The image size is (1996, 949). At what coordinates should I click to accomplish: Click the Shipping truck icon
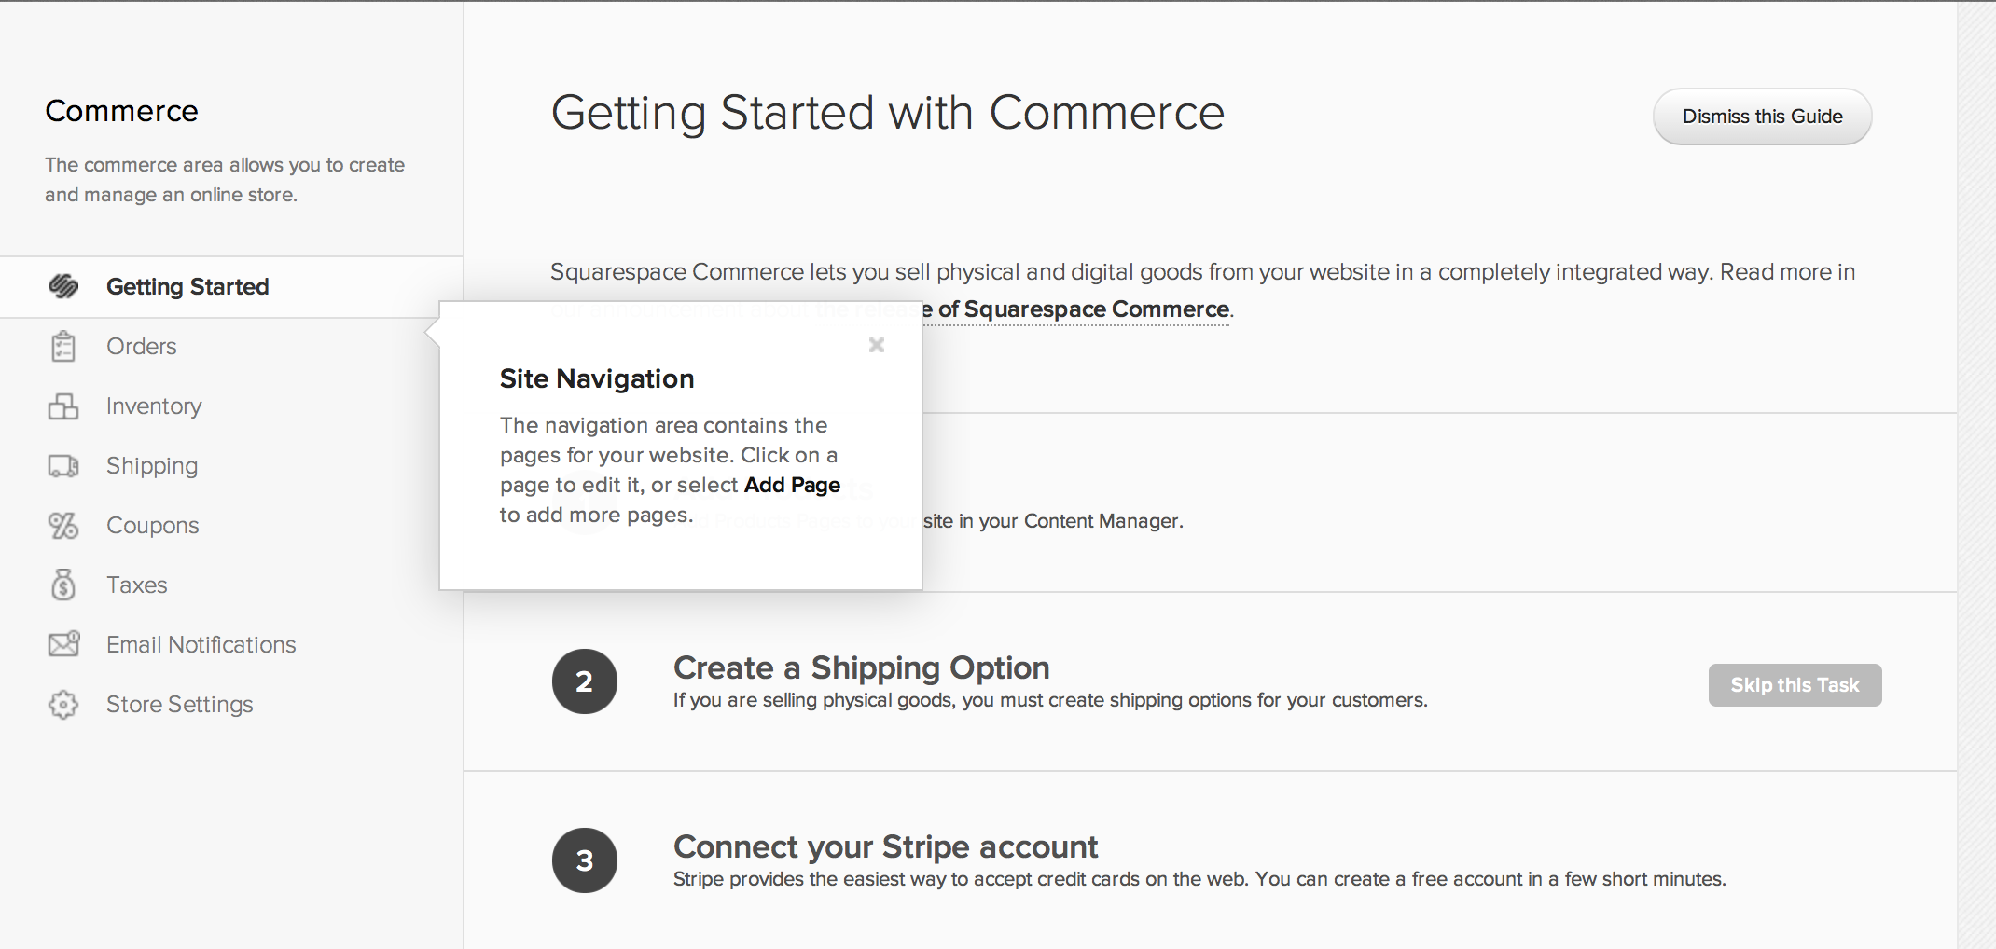pos(63,465)
